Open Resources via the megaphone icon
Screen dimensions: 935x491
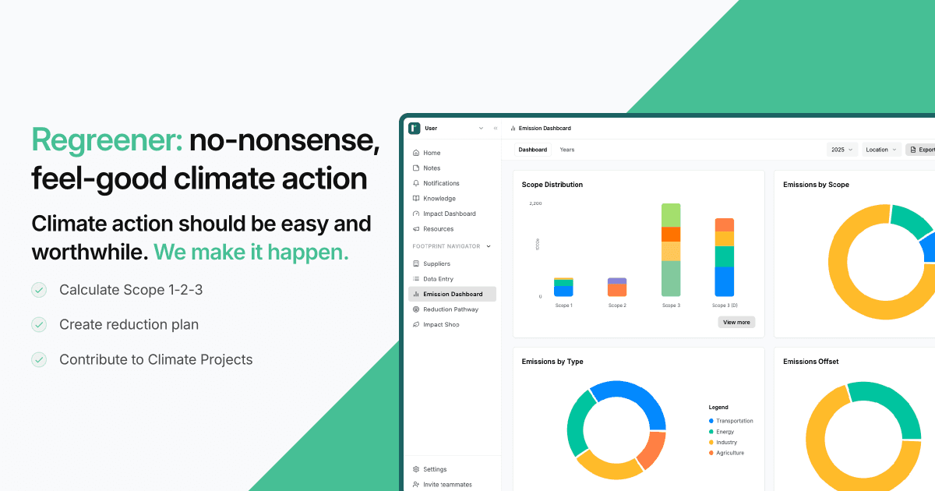tap(416, 229)
